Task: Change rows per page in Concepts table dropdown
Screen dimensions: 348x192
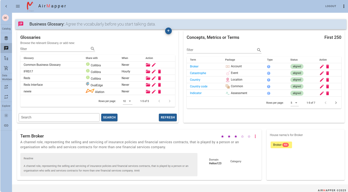Action: click(x=294, y=103)
